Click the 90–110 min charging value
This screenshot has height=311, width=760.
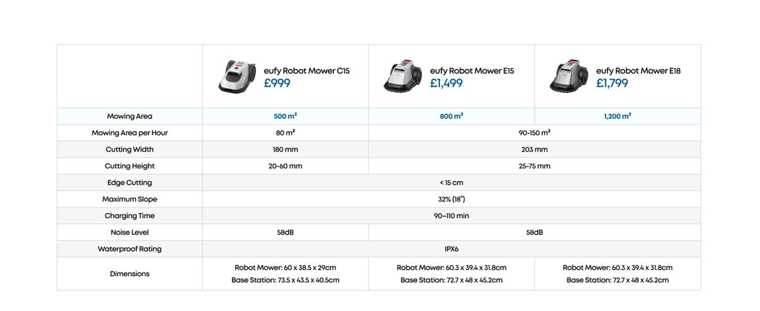(x=452, y=216)
